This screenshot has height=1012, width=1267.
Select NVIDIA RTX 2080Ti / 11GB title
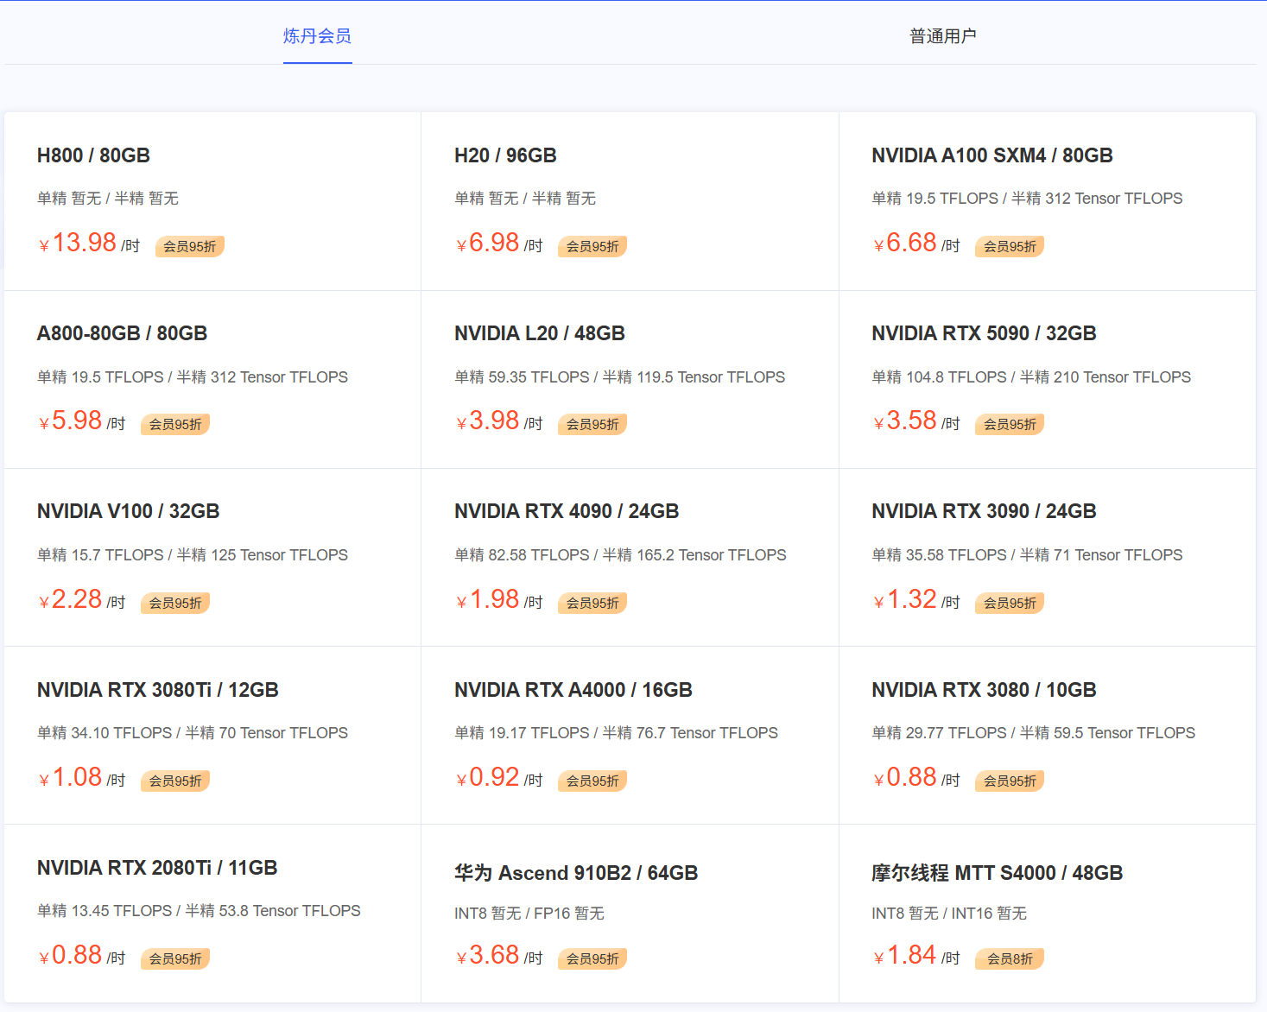pyautogui.click(x=157, y=868)
